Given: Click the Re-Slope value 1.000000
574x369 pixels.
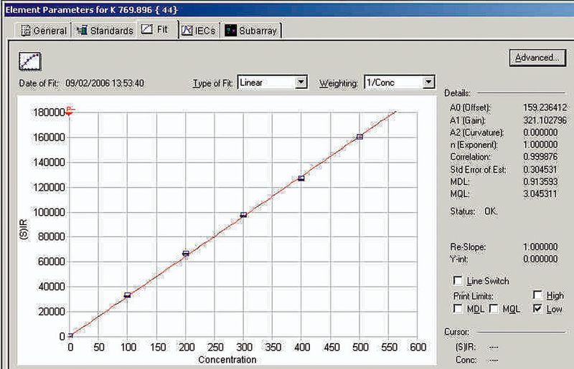Looking at the screenshot, I should pyautogui.click(x=540, y=247).
